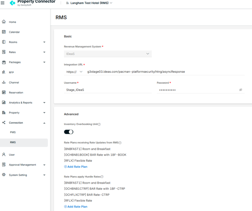Expand the System Setting arrow
Image resolution: width=252 pixels, height=211 pixels.
pyautogui.click(x=44, y=175)
